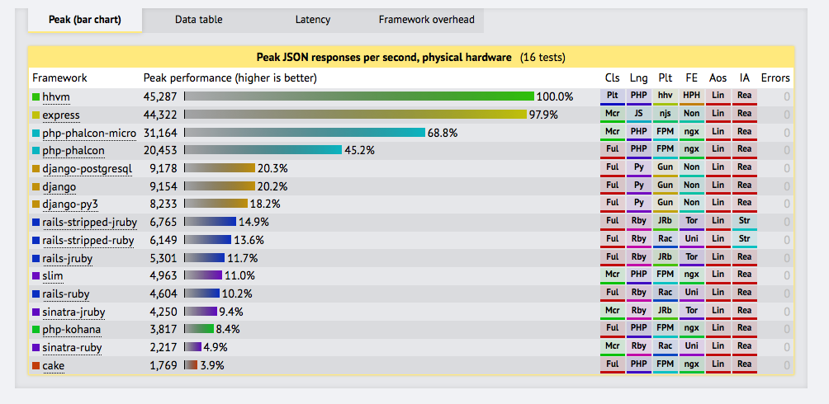Viewport: 829px width, 404px height.
Task: Click the Aos column header
Action: pos(718,78)
